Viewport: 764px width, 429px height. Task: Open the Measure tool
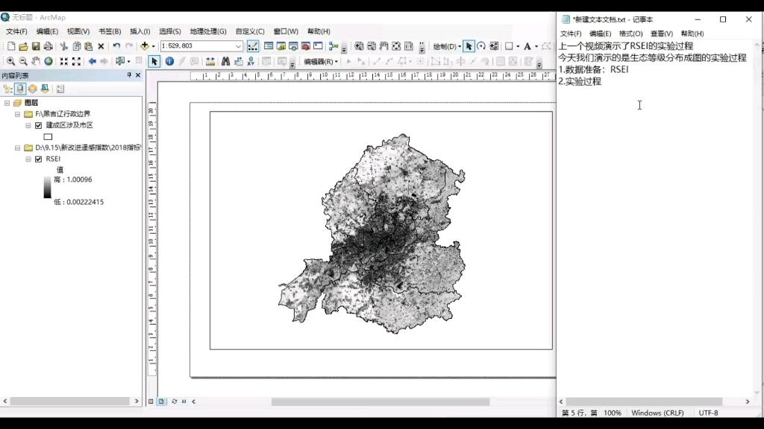tap(210, 61)
